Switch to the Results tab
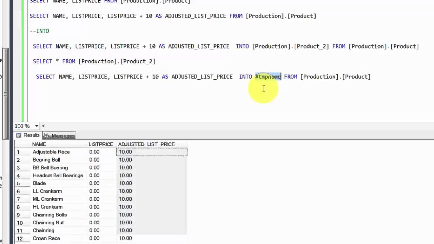This screenshot has width=434, height=244. [28, 135]
